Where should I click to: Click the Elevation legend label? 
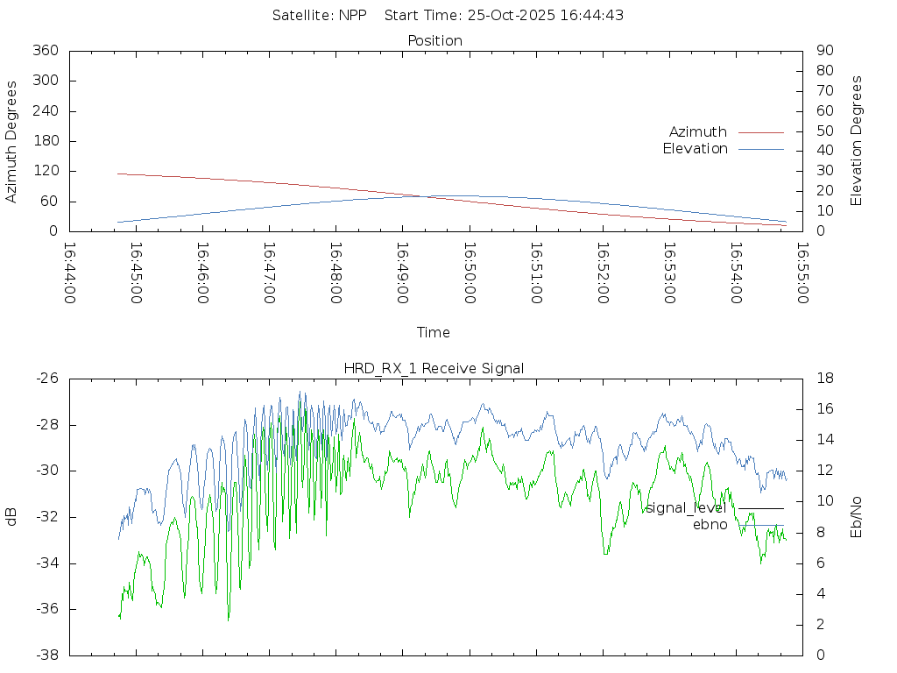coord(695,149)
